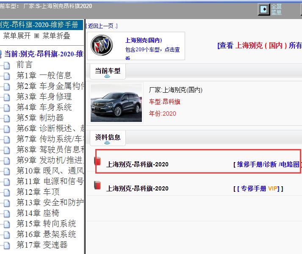Open 第1章 一般信息
This screenshot has width=302, height=254.
[x=44, y=75]
